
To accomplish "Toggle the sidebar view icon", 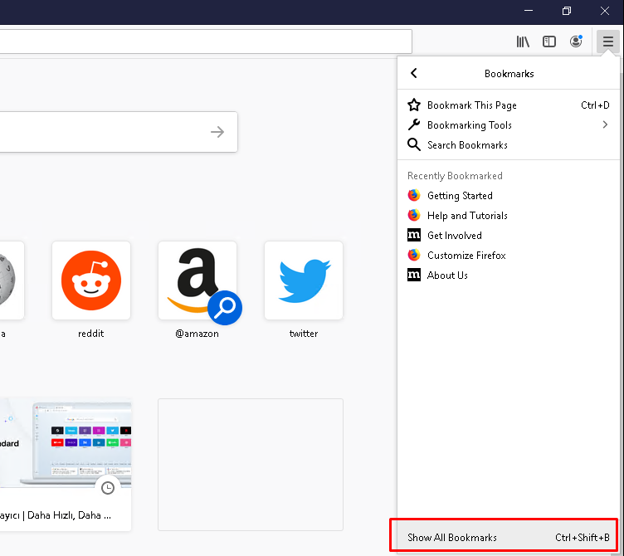I will 549,41.
